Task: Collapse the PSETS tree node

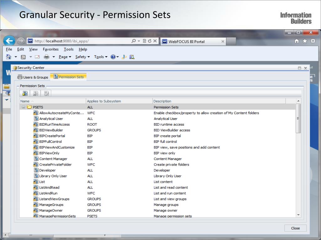Action: (23, 107)
